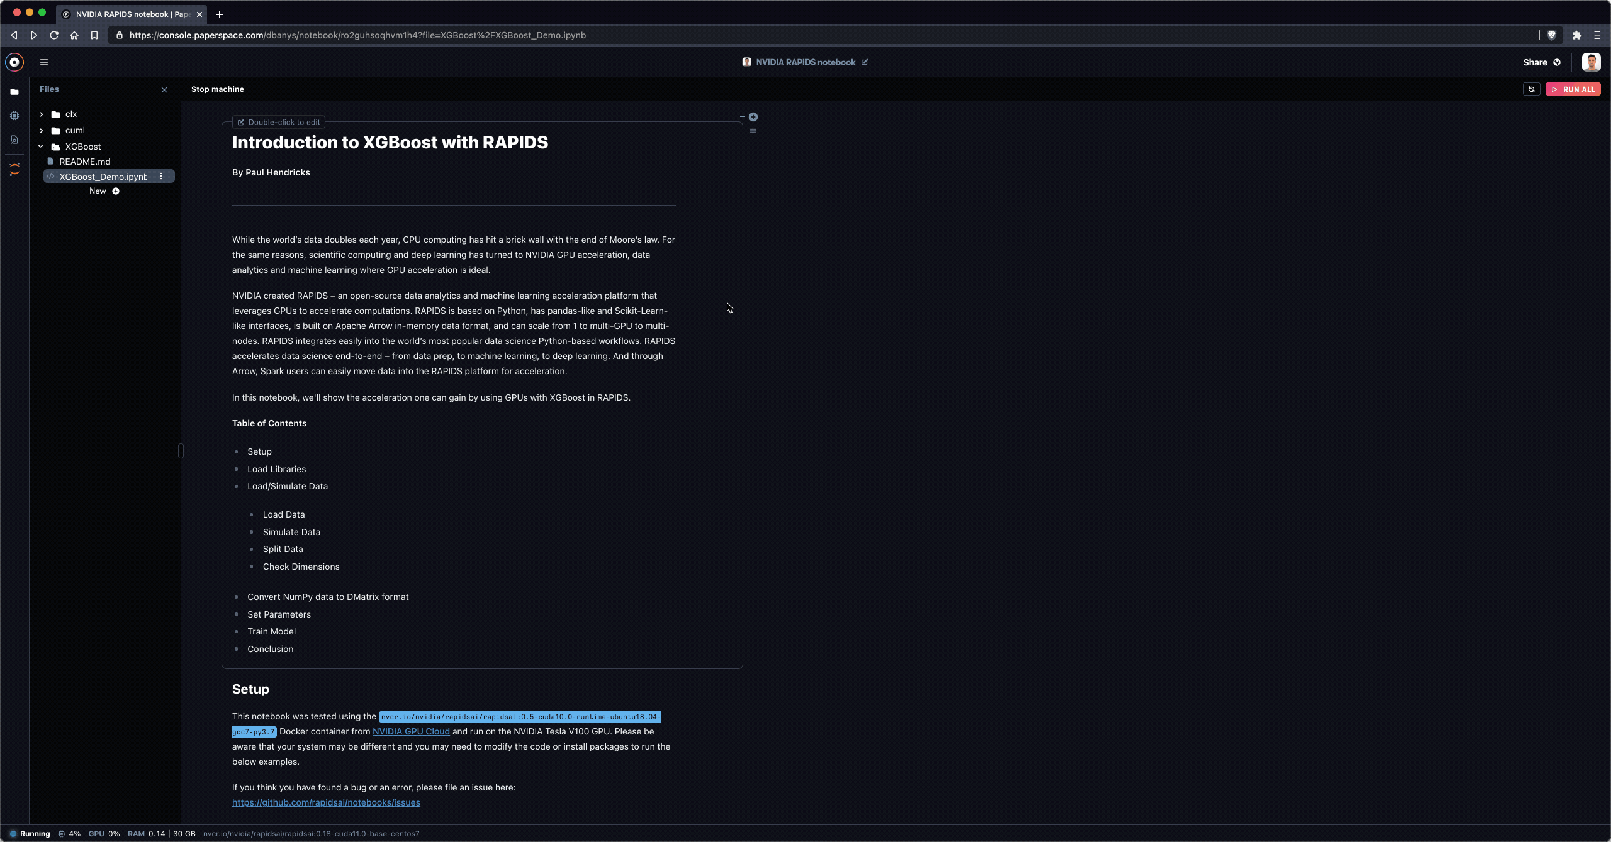This screenshot has height=842, width=1611.
Task: Open the hamburger menu in header
Action: [x=44, y=62]
